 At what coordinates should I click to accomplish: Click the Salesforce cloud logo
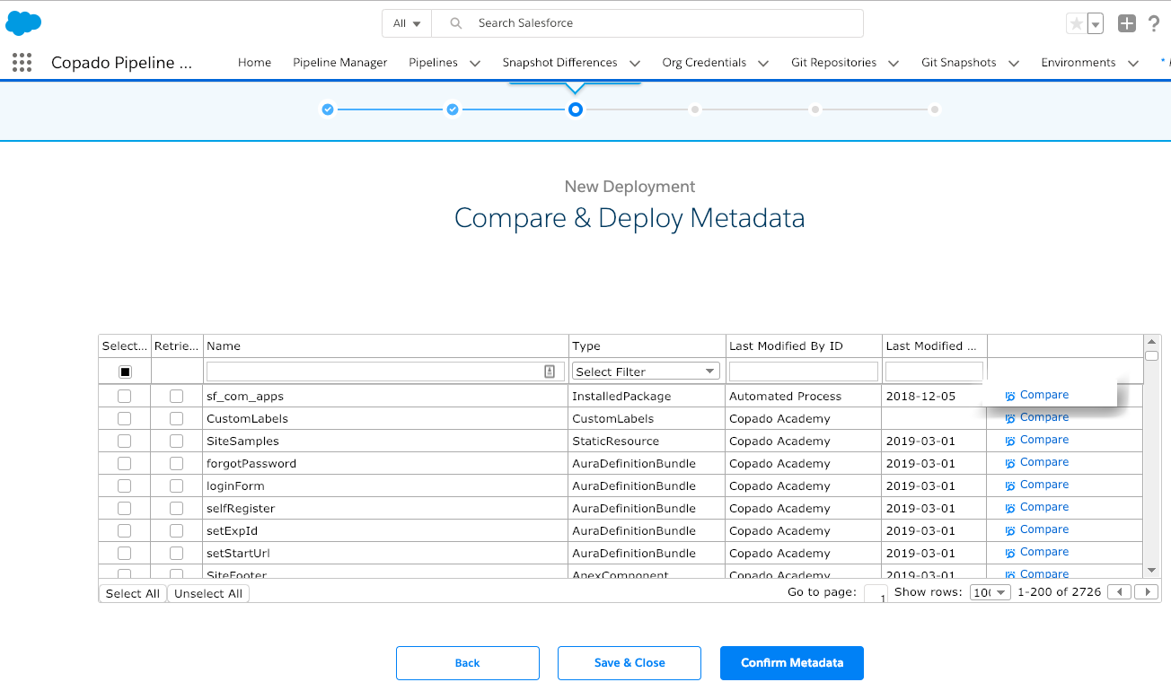pyautogui.click(x=23, y=23)
